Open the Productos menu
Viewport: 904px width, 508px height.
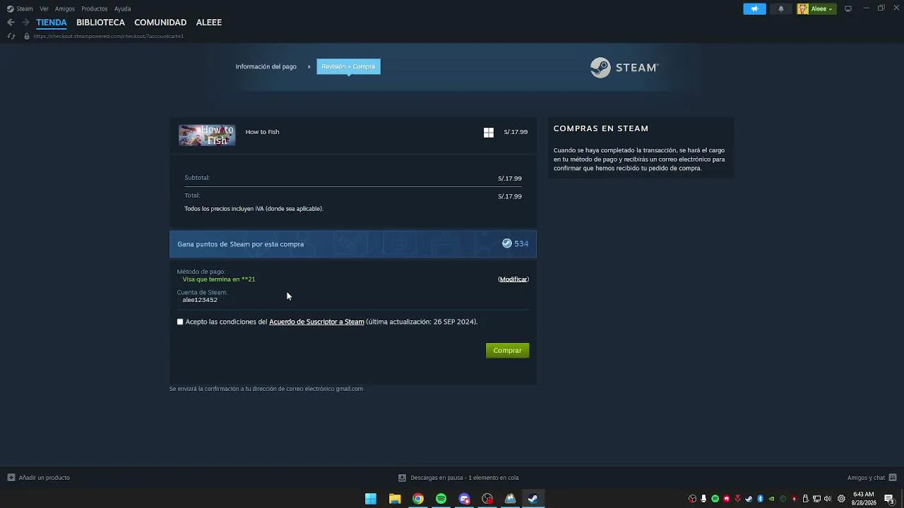click(95, 8)
